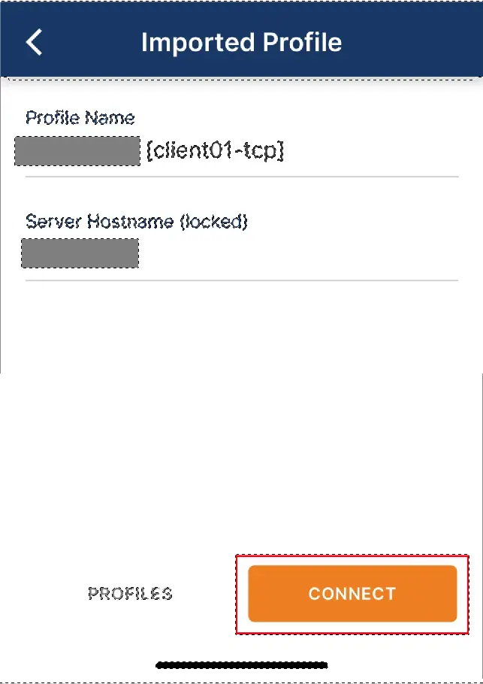The image size is (483, 684).
Task: Tap the black home indicator bar
Action: (x=242, y=664)
